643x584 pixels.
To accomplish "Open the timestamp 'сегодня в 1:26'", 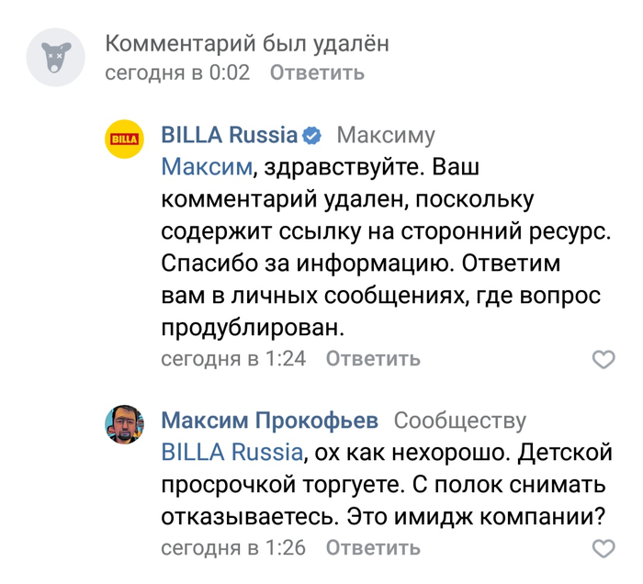I will coord(233,548).
